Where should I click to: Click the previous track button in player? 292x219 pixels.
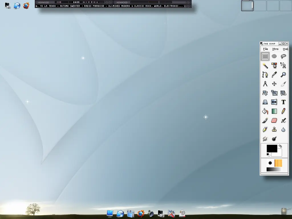pos(84,2)
